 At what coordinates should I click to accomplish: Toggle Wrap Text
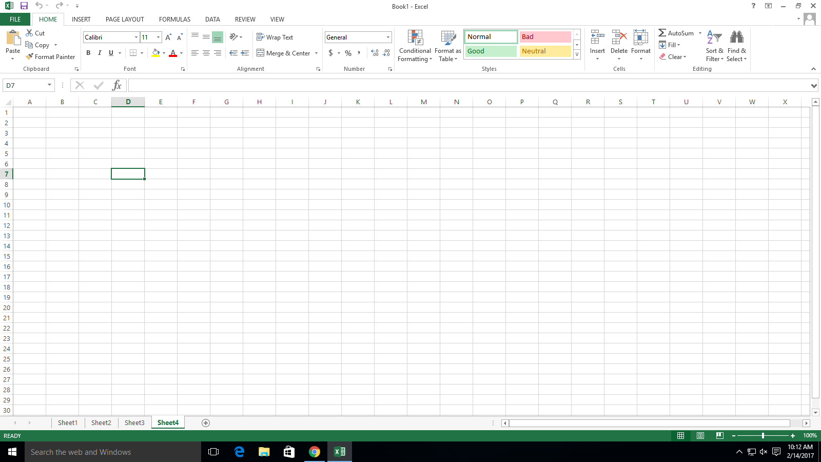[x=275, y=37]
